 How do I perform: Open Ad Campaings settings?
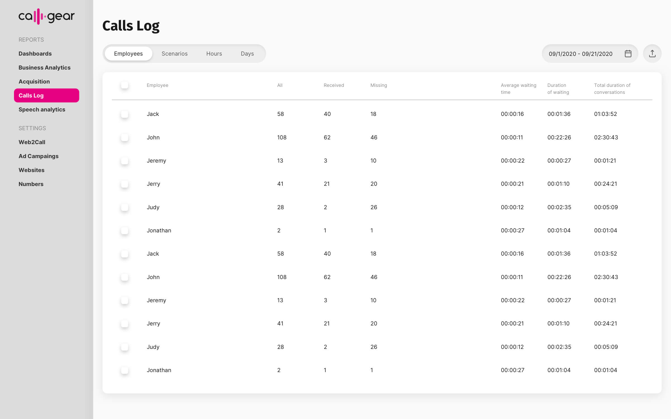(39, 156)
